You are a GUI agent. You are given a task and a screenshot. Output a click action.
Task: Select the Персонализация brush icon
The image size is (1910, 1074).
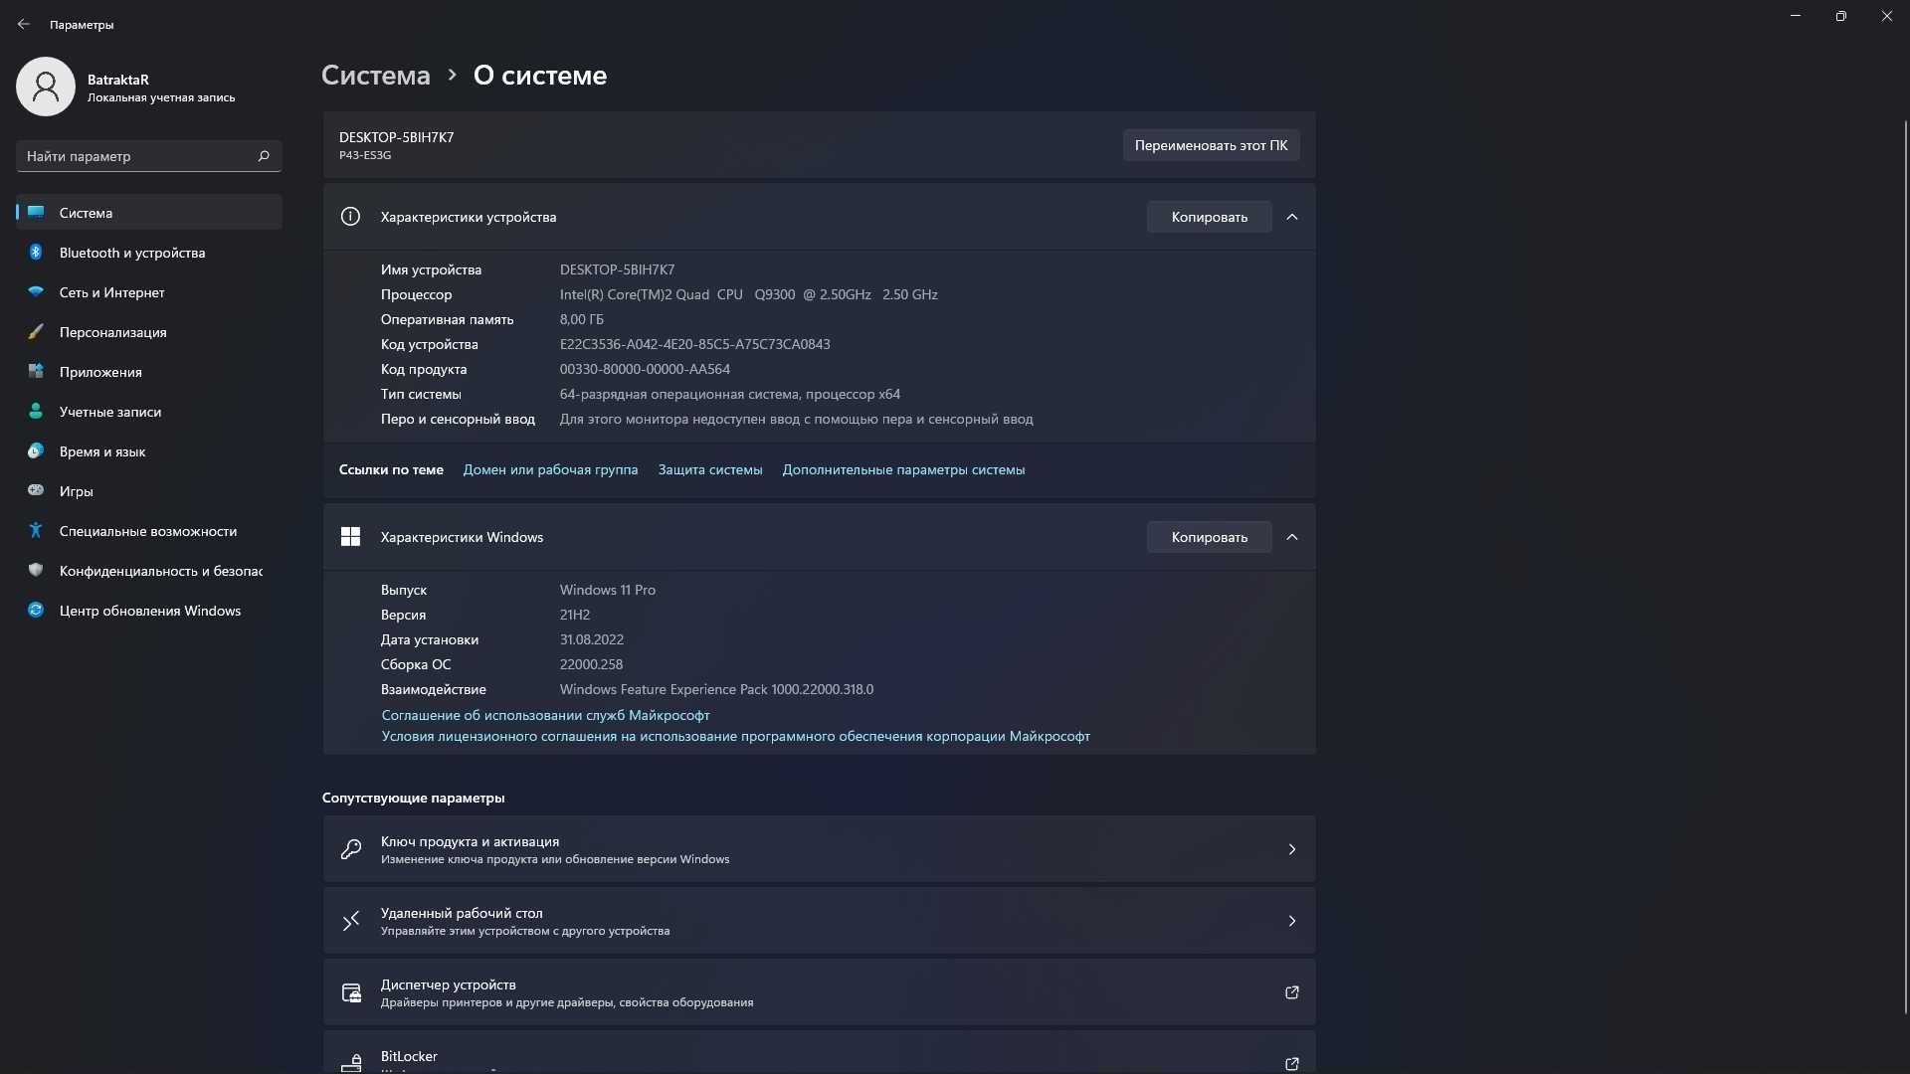click(x=36, y=332)
